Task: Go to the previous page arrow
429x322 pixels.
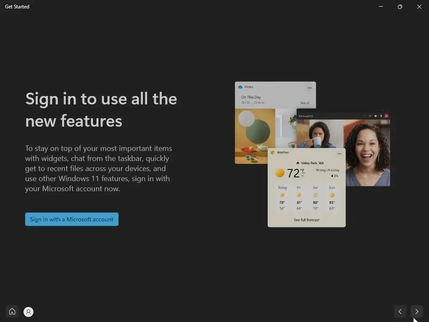Action: [400, 312]
